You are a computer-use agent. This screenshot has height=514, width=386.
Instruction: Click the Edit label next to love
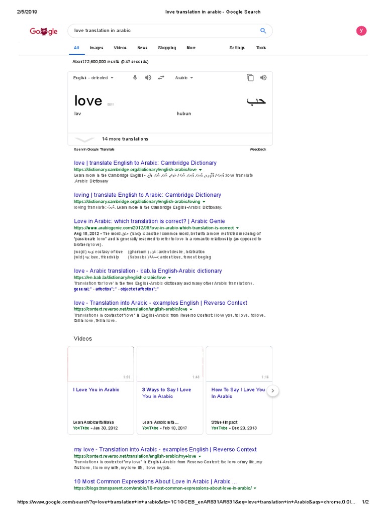point(111,104)
